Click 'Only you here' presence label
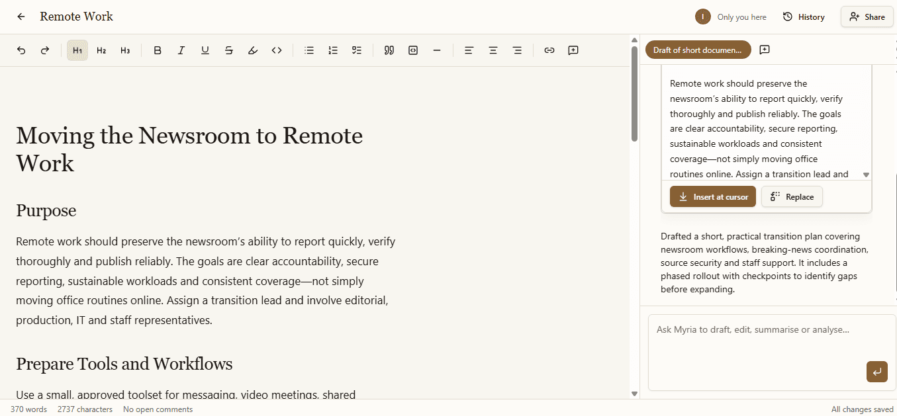 741,17
